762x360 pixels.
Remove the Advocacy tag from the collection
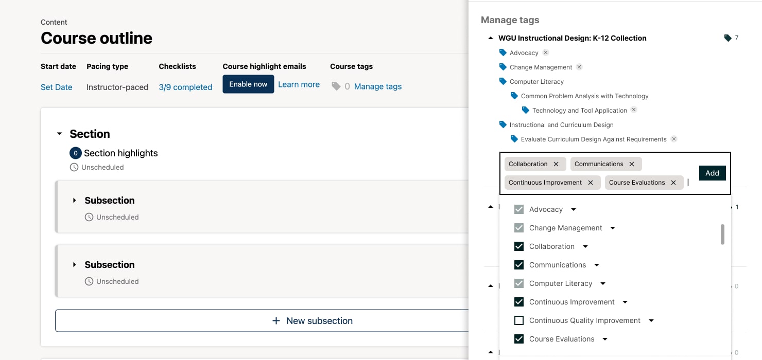546,52
